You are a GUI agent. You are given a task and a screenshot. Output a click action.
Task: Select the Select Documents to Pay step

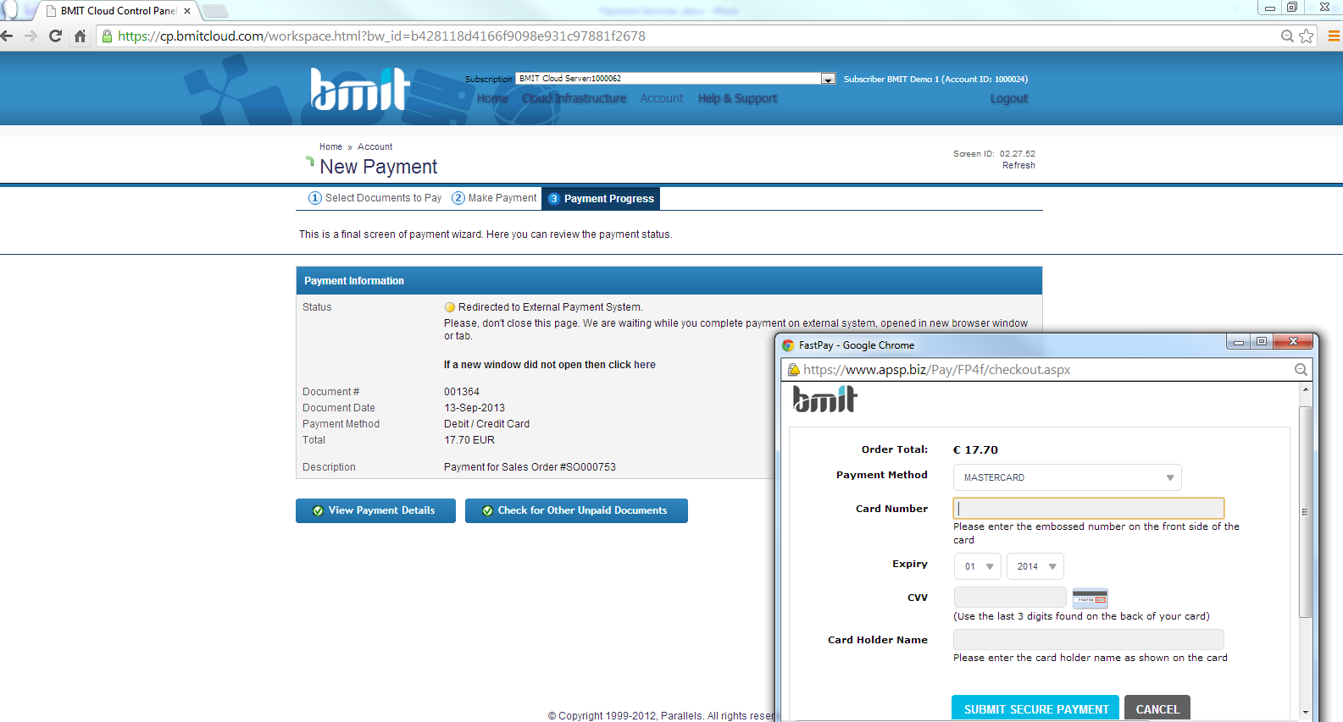[x=375, y=198]
